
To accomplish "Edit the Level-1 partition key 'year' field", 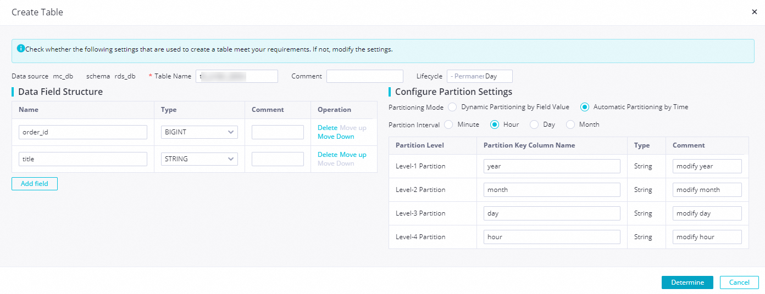I will [x=552, y=166].
